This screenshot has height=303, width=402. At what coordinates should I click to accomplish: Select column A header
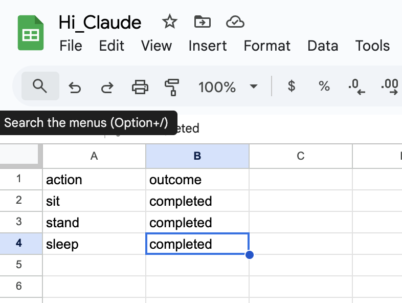click(x=94, y=156)
